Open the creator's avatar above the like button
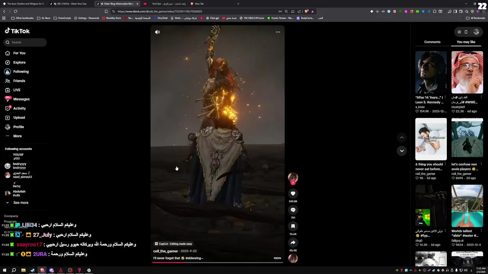This screenshot has height=274, width=488. (293, 178)
